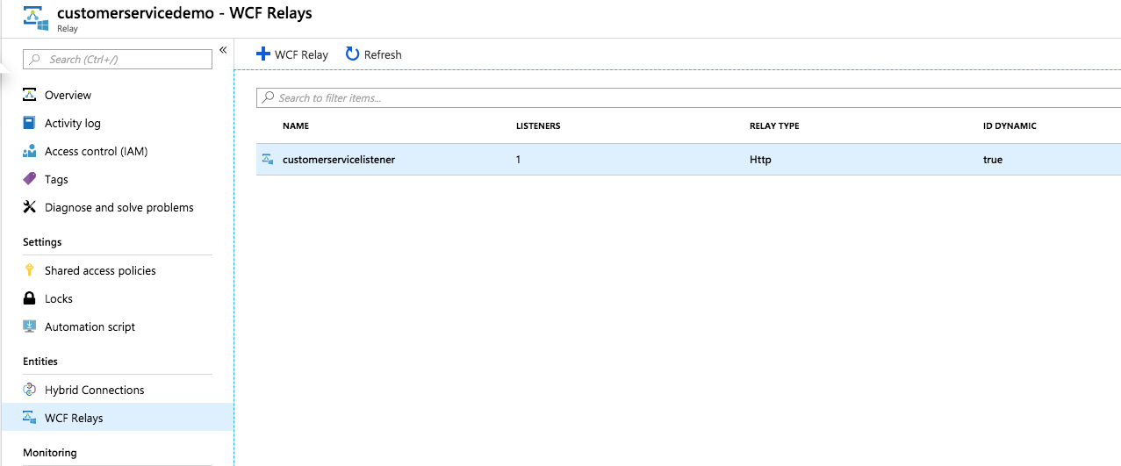Focus the sidebar Search (Ctrl+/) box
Viewport: 1121px width, 466px height.
(x=118, y=59)
